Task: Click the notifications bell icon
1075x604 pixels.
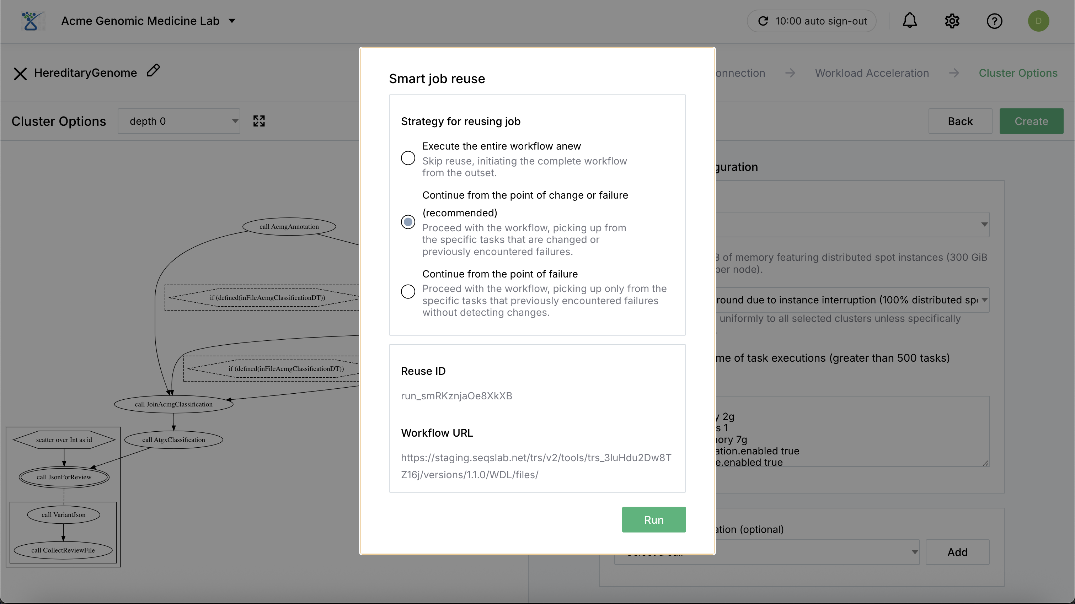Action: 910,21
